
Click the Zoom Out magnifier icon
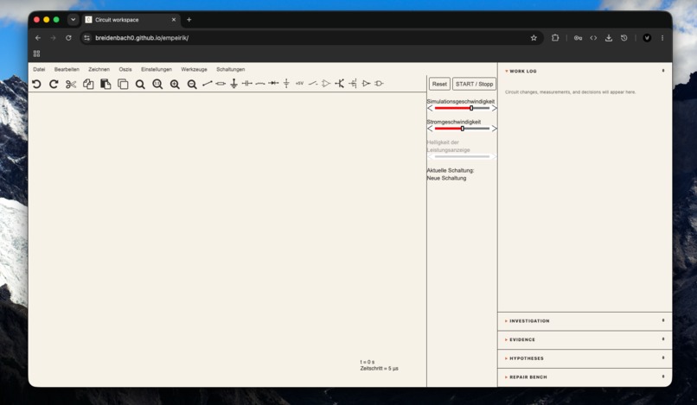point(192,85)
